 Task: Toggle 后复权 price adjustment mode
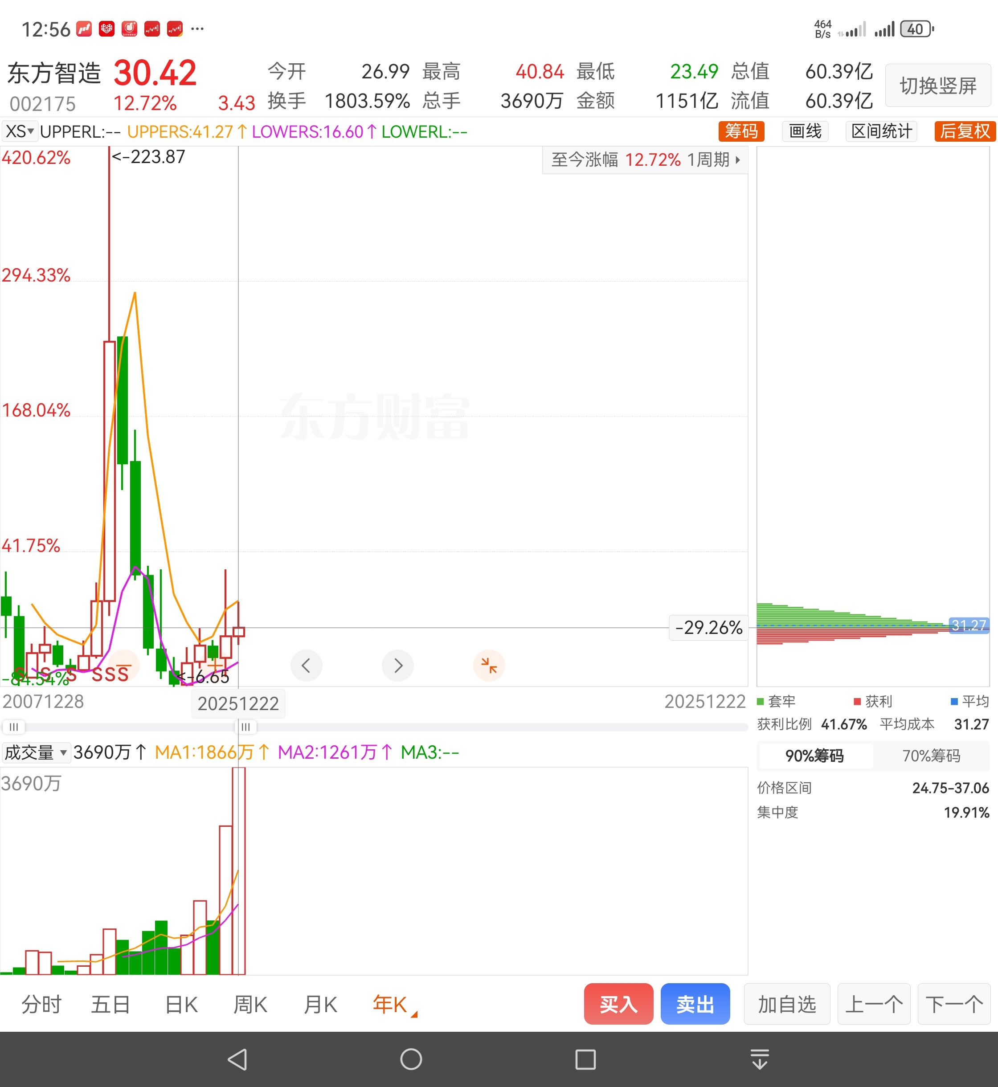965,131
